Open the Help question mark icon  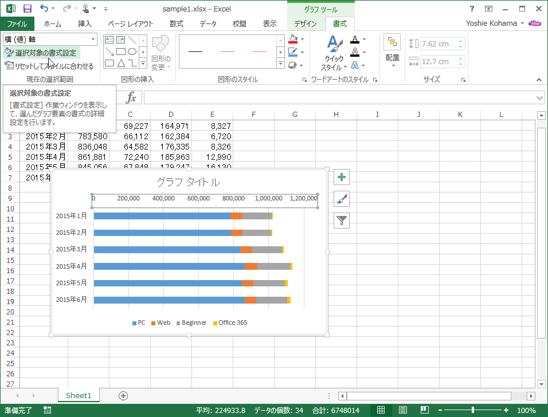point(472,9)
